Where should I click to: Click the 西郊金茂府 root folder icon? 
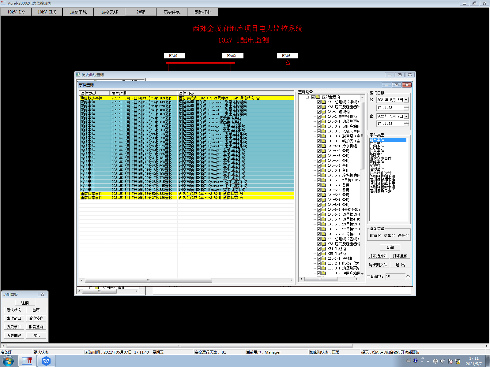[x=318, y=97]
